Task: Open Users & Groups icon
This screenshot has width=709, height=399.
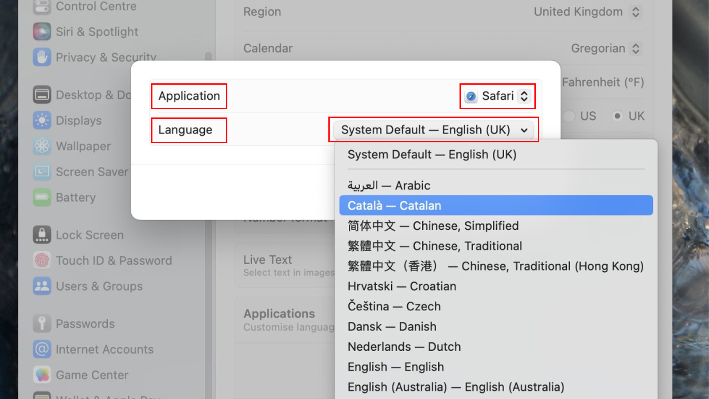Action: pyautogui.click(x=42, y=286)
